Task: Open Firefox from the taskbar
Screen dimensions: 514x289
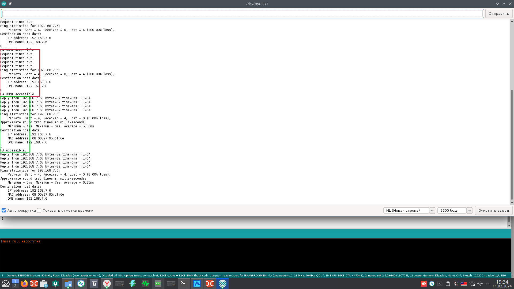Action: pos(24,284)
